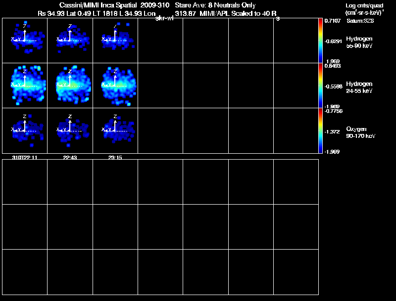Select the Hydrogen 55-90 keV image at 310T22:11
Viewport: 396px width, 301px height.
click(x=25, y=41)
